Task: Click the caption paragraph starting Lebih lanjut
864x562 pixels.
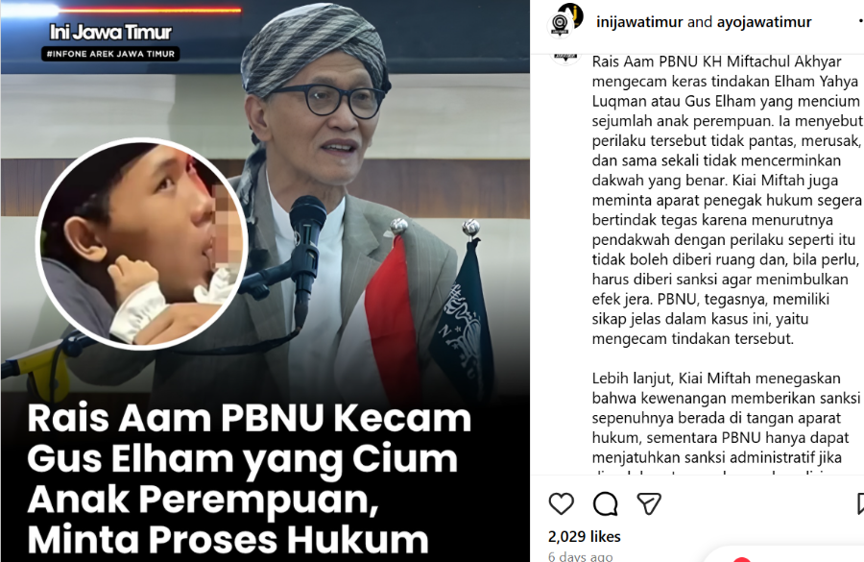Action: point(727,423)
